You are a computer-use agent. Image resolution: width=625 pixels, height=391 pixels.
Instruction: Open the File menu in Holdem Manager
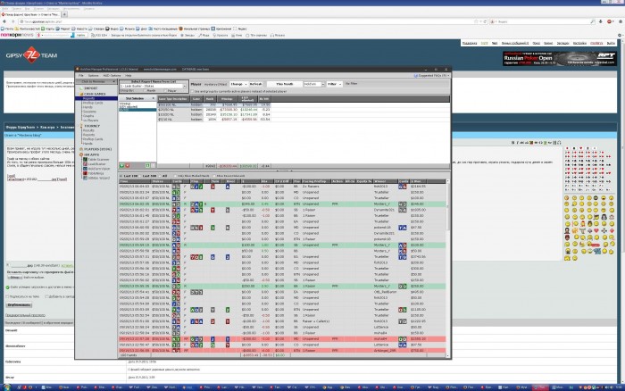81,75
